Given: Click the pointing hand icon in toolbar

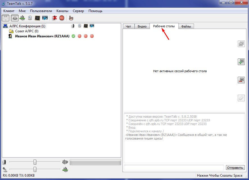Looking at the screenshot, I should click(71, 18).
